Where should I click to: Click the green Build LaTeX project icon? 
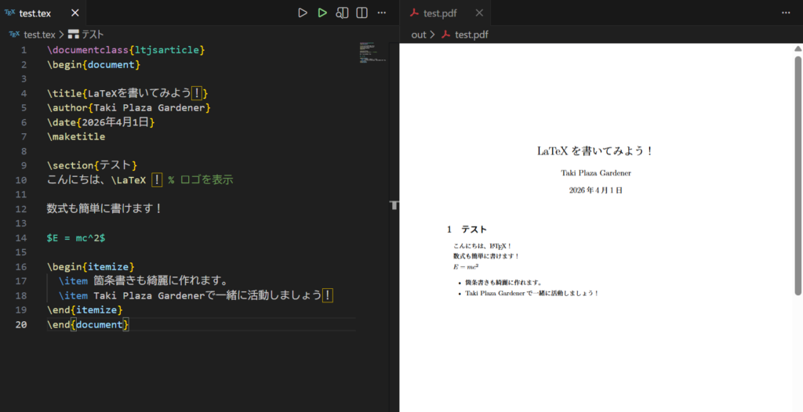point(322,13)
